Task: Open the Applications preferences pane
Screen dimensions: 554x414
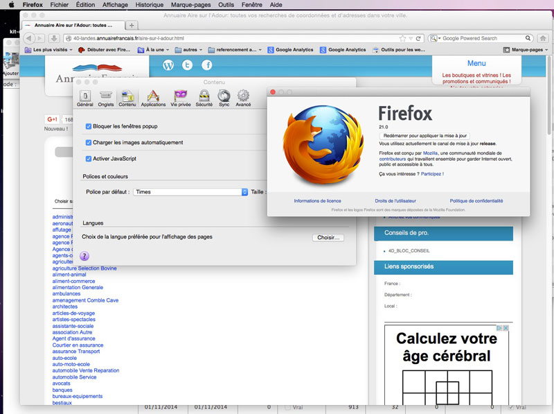Action: click(153, 98)
